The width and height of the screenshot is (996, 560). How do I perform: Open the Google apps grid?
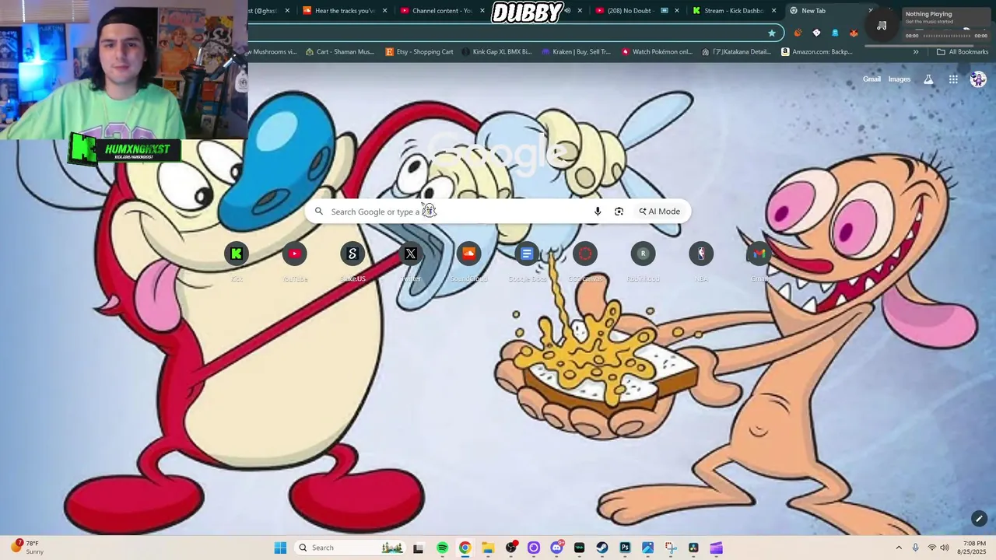(953, 79)
